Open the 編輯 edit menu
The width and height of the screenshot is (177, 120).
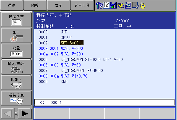point(35,5)
